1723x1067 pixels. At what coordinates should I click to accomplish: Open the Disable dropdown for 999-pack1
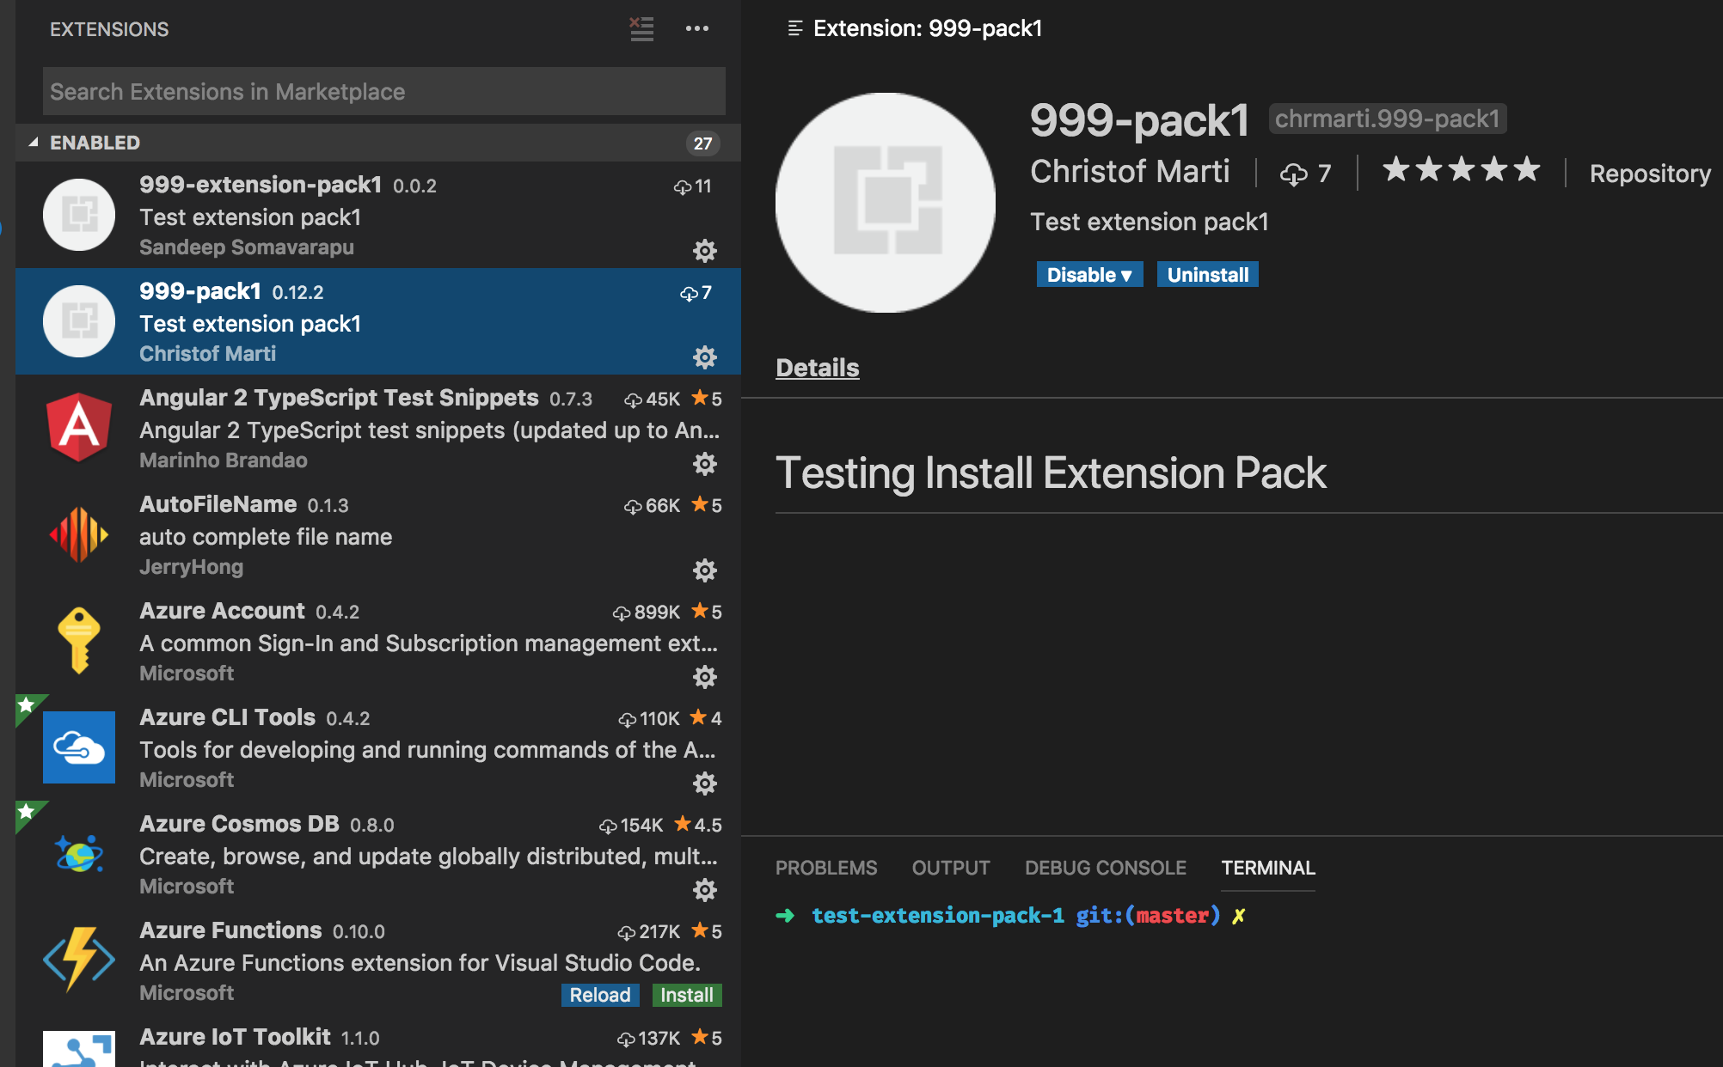1089,275
